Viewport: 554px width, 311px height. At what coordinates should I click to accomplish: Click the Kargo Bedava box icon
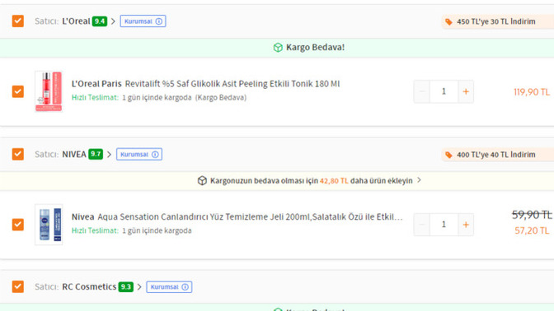(x=278, y=47)
